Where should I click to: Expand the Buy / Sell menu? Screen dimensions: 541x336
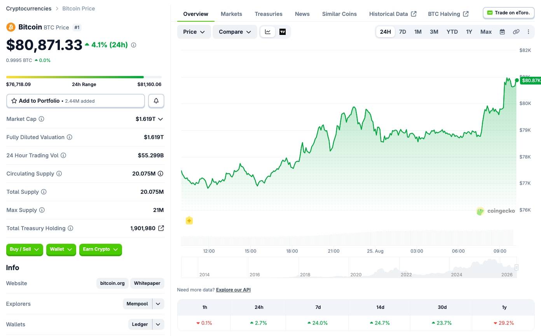pos(24,249)
